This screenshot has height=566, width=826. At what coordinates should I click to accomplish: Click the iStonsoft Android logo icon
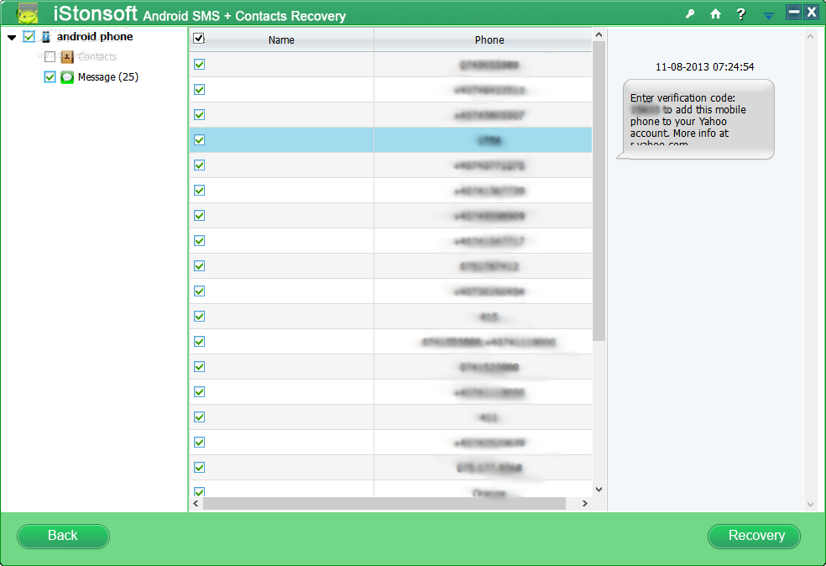28,13
